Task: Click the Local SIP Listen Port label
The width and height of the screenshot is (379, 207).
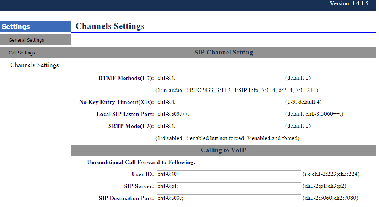Action: click(x=125, y=114)
